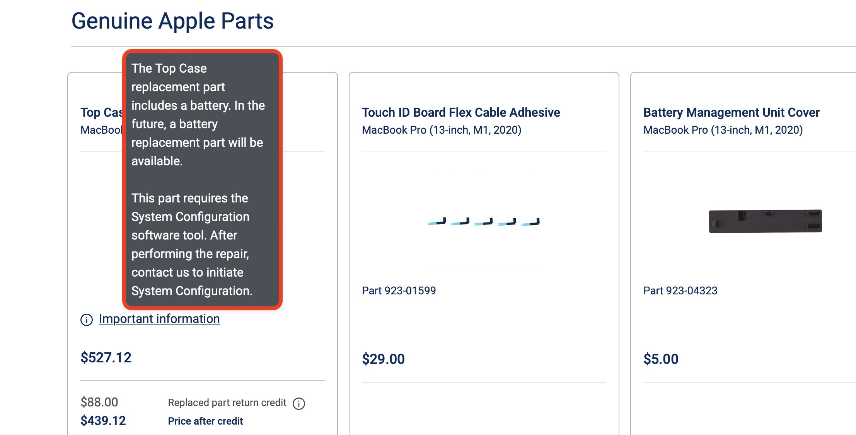The height and width of the screenshot is (435, 856).
Task: Click the Battery Management Unit Cover image
Action: tap(765, 221)
